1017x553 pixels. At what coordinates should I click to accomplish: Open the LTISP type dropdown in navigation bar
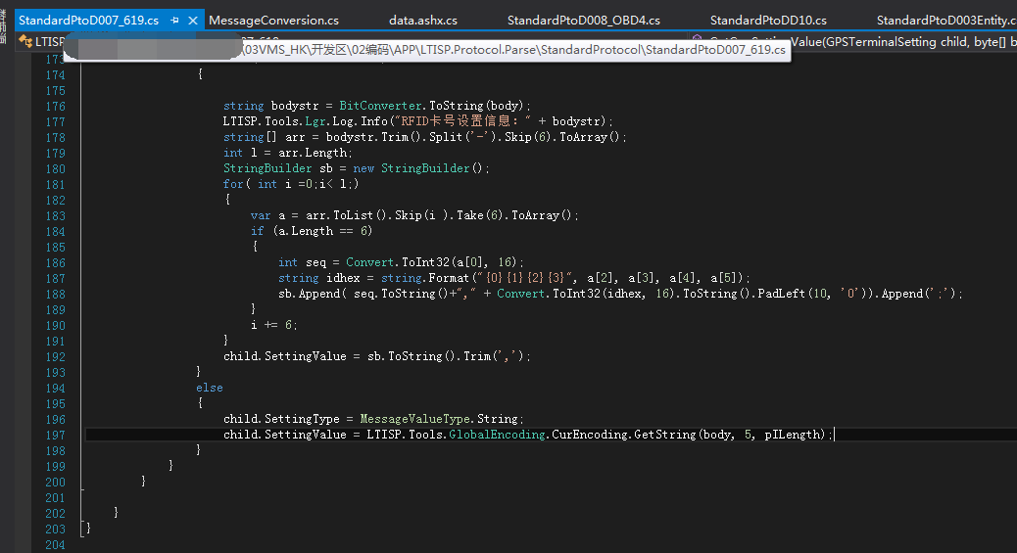[x=49, y=42]
